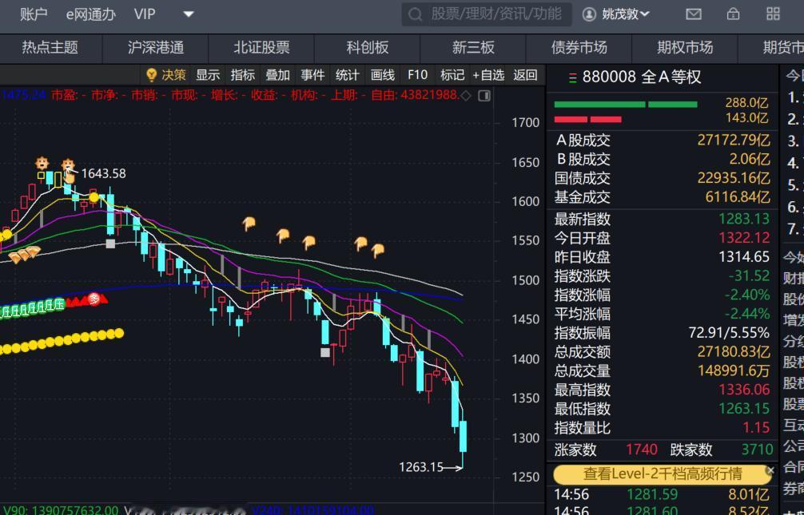This screenshot has width=804, height=515.
Task: Click the 880008 全A等权 title
Action: pyautogui.click(x=642, y=77)
